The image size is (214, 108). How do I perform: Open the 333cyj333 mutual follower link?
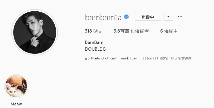point(150,58)
